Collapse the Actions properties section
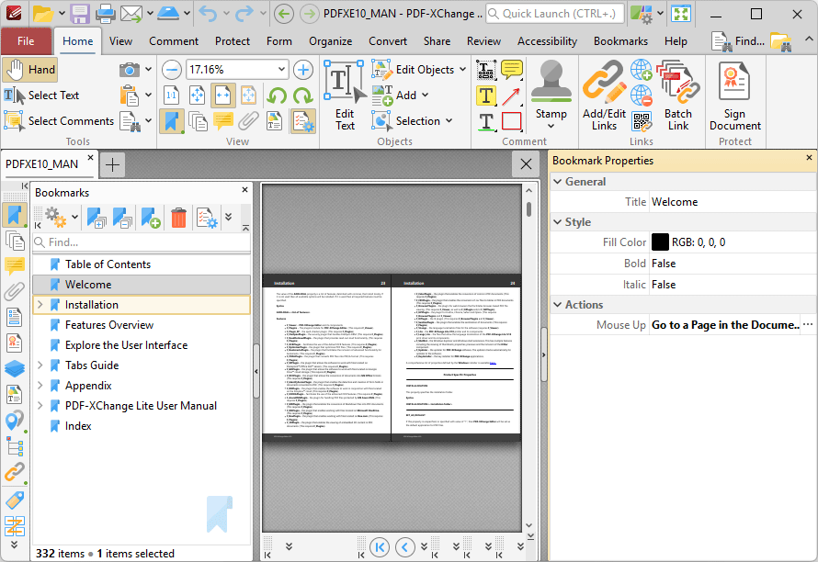 coord(558,305)
